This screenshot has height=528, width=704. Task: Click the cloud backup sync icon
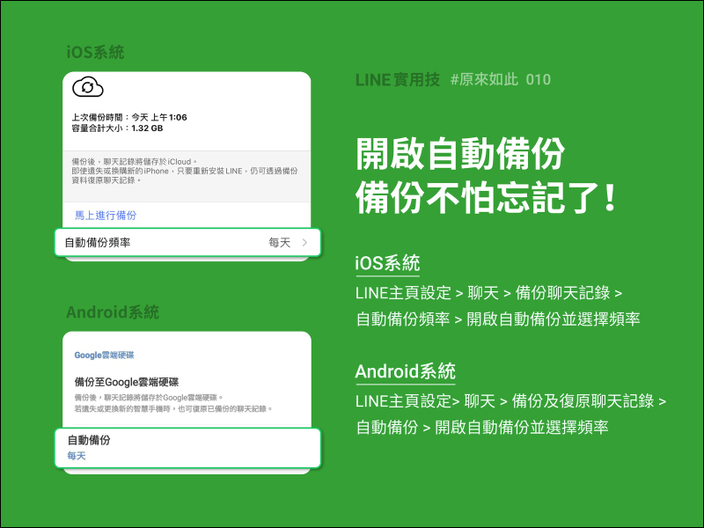[x=88, y=87]
